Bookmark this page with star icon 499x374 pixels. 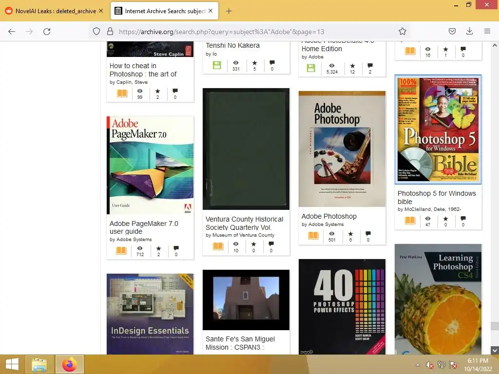coord(402,31)
